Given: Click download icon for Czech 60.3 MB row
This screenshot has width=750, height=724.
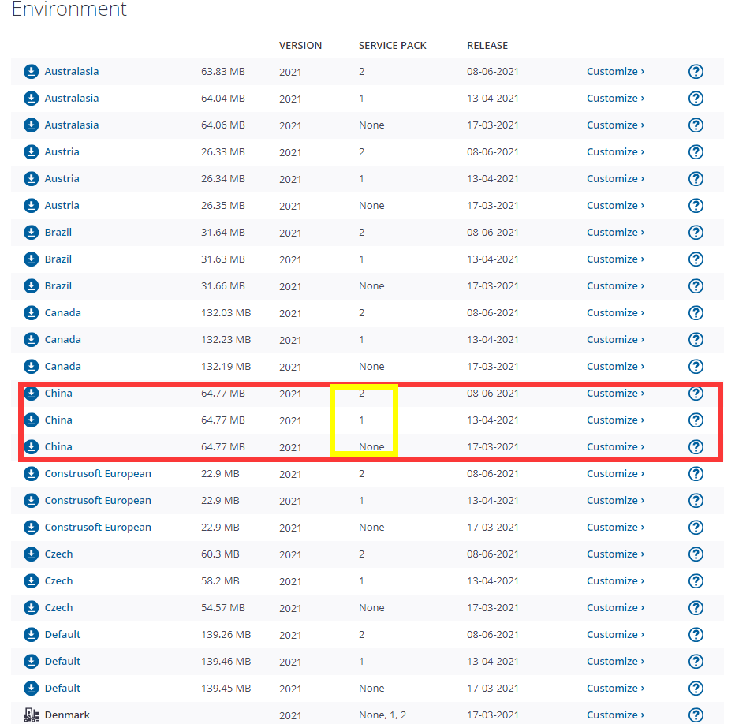Looking at the screenshot, I should 31,554.
